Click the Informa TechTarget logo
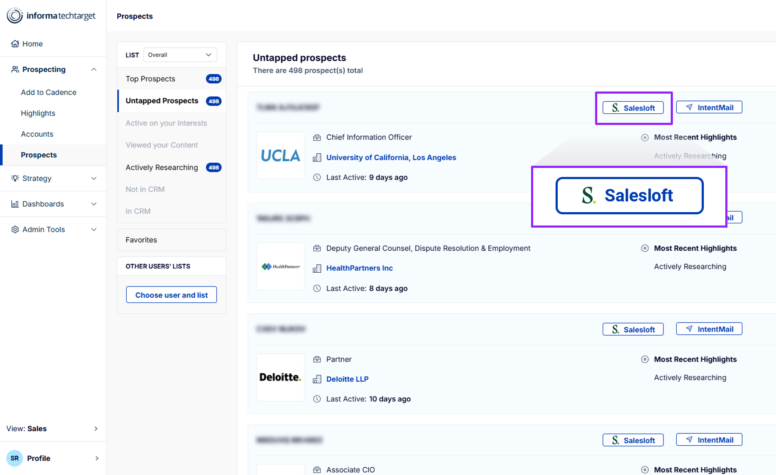The height and width of the screenshot is (475, 776). tap(51, 16)
